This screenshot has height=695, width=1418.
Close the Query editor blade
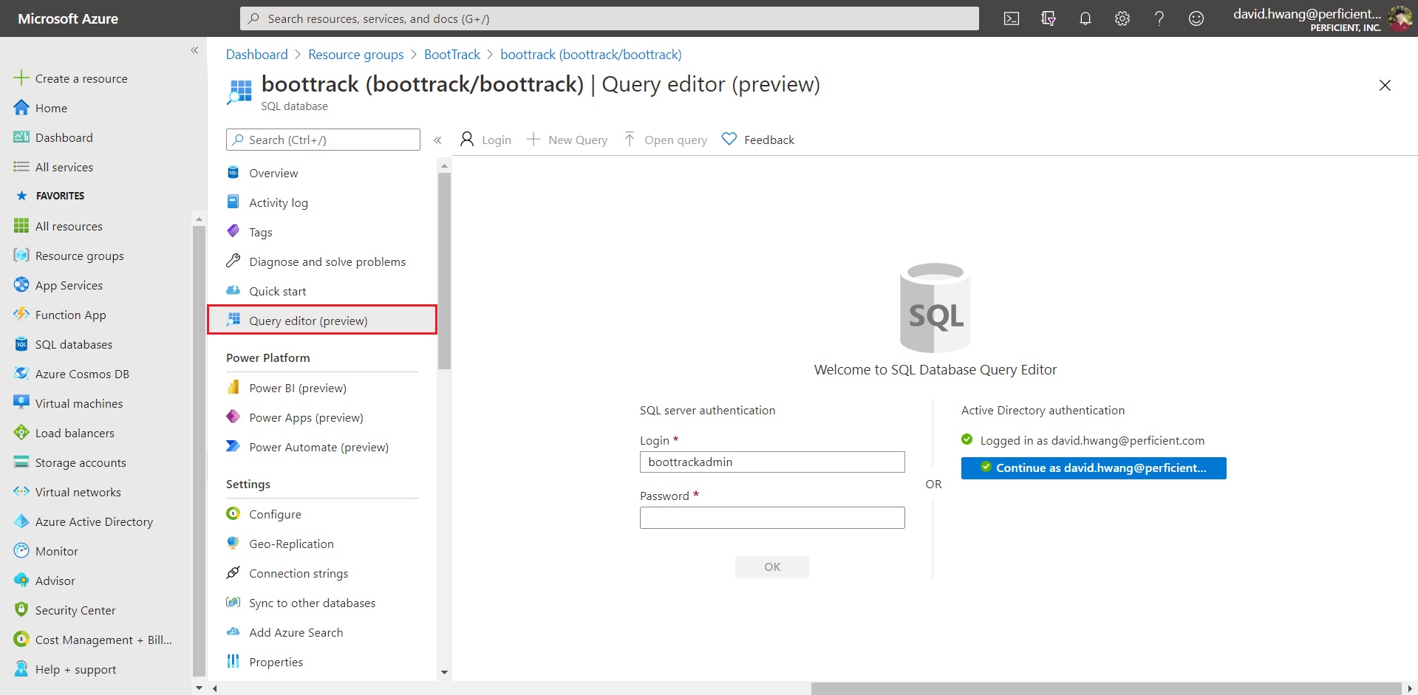1385,85
